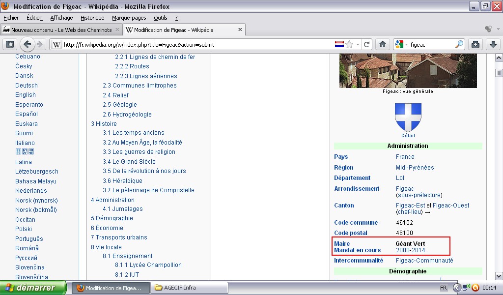Open the CJK-character language link in sidebar

pos(25,151)
